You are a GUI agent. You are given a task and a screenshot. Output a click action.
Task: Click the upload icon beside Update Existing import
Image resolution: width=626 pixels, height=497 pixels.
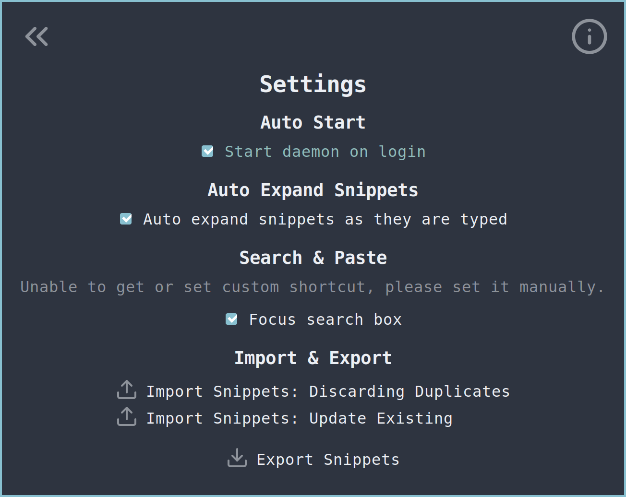[x=126, y=417]
